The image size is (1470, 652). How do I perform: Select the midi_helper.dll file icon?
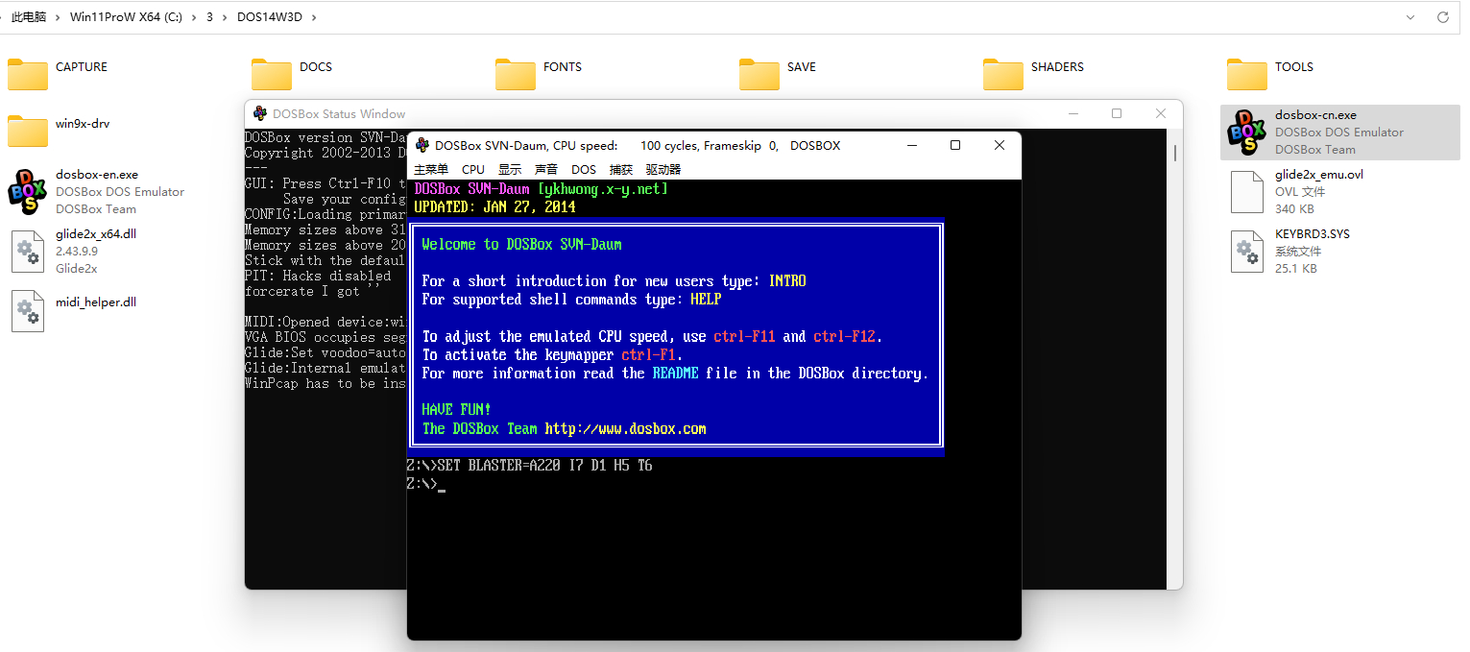[x=28, y=310]
